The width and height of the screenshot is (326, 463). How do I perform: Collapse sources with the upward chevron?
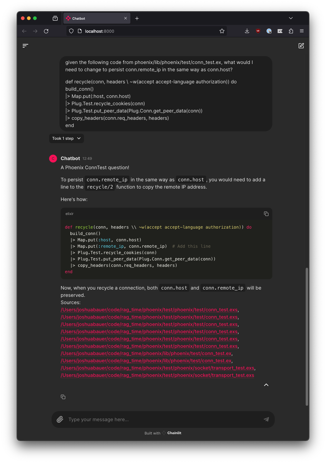pos(266,385)
